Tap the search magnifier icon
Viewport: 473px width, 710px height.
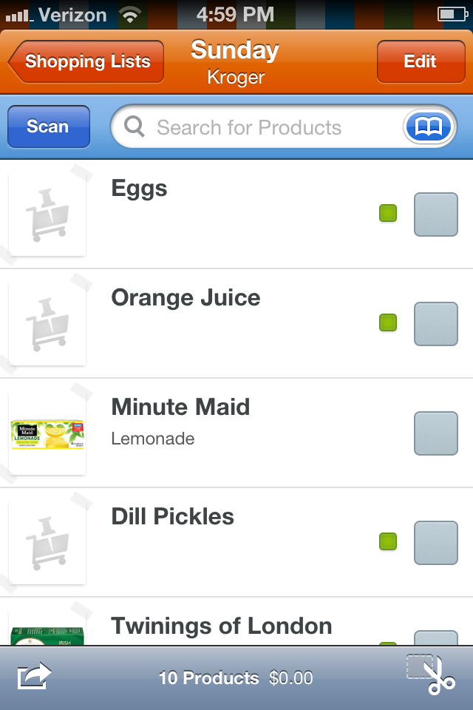[135, 127]
